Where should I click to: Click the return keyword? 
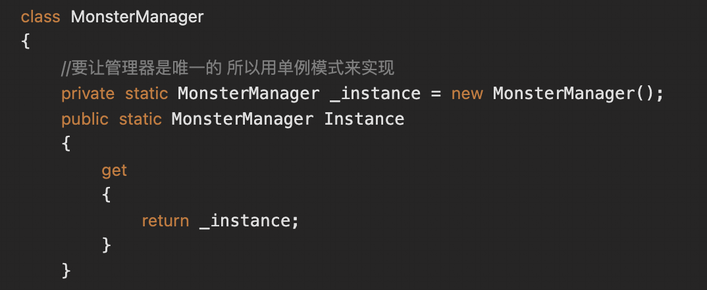pyautogui.click(x=165, y=221)
